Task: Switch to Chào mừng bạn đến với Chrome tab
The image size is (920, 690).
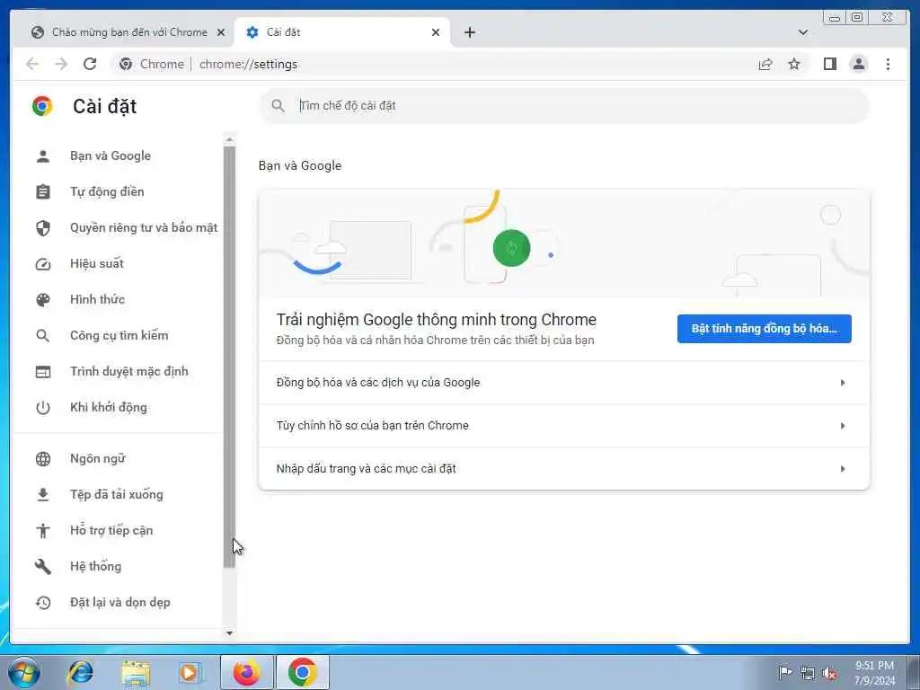Action: click(x=129, y=32)
